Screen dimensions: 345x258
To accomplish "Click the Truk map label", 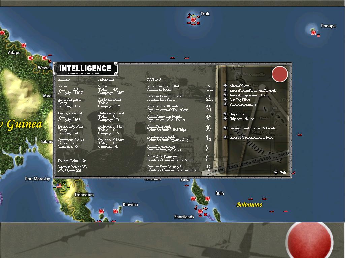I will (x=205, y=14).
